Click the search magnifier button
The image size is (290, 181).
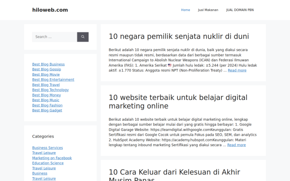[83, 37]
